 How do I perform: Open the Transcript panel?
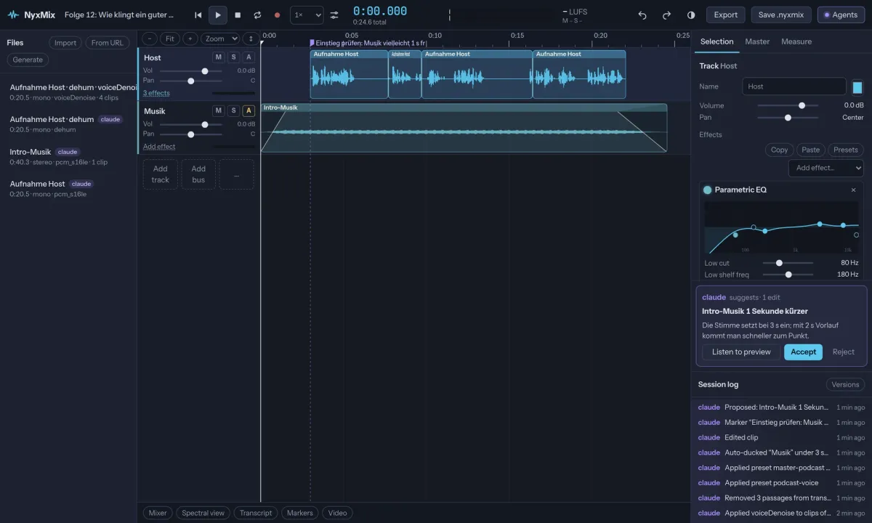click(256, 513)
